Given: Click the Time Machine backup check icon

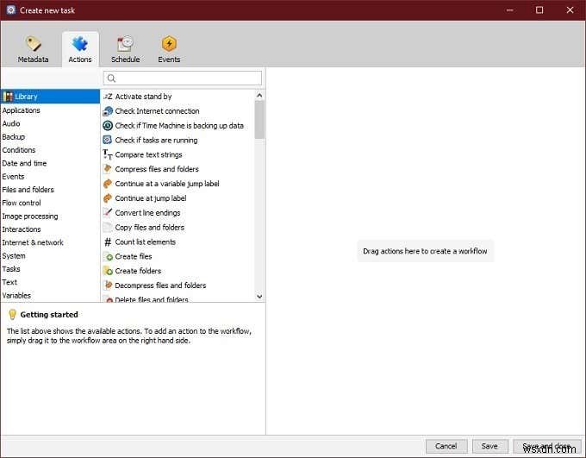Looking at the screenshot, I should click(x=108, y=126).
